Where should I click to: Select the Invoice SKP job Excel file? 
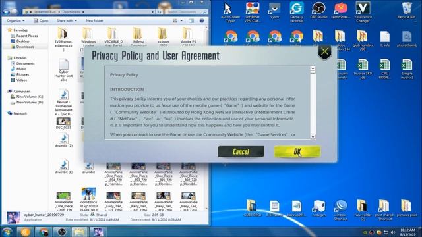tap(363, 69)
